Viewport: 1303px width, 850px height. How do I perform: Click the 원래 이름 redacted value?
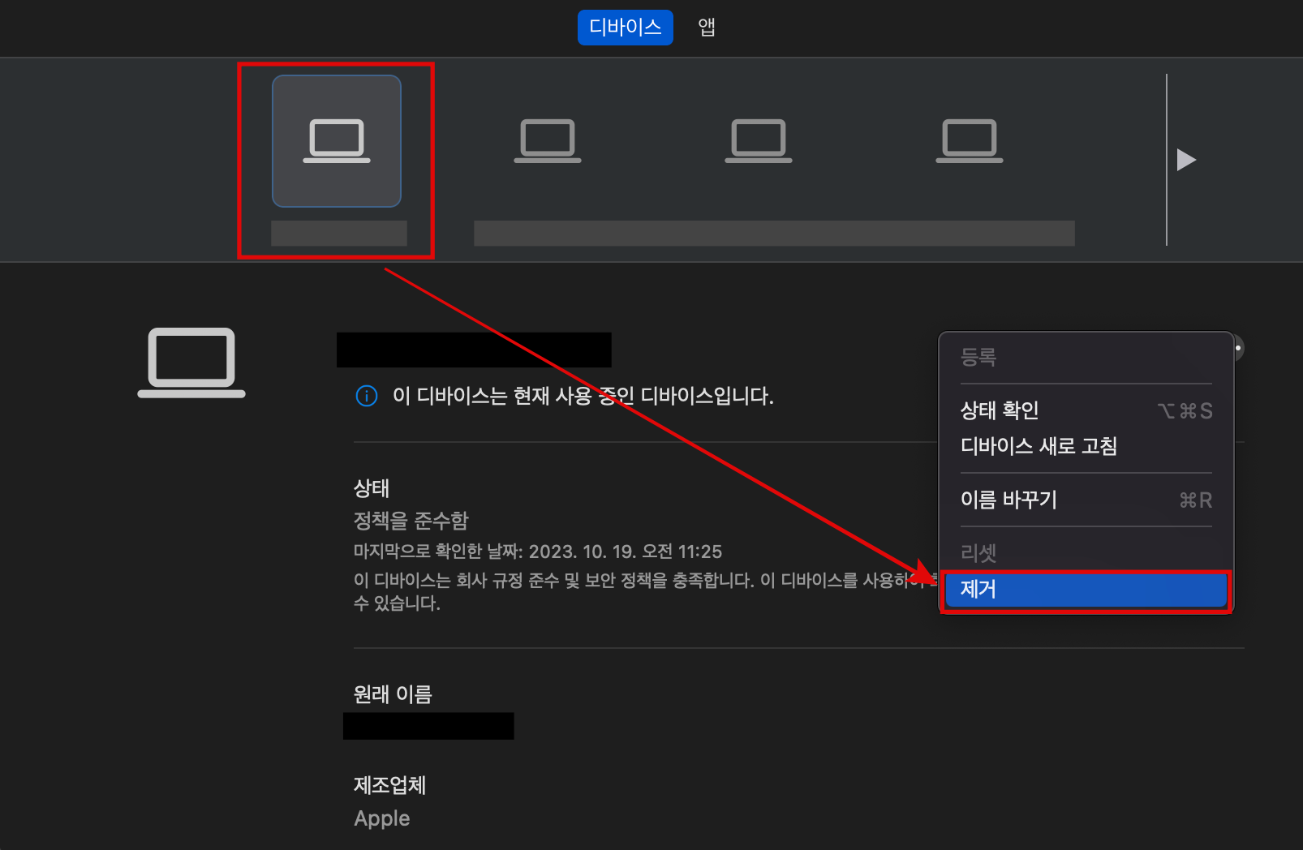428,726
